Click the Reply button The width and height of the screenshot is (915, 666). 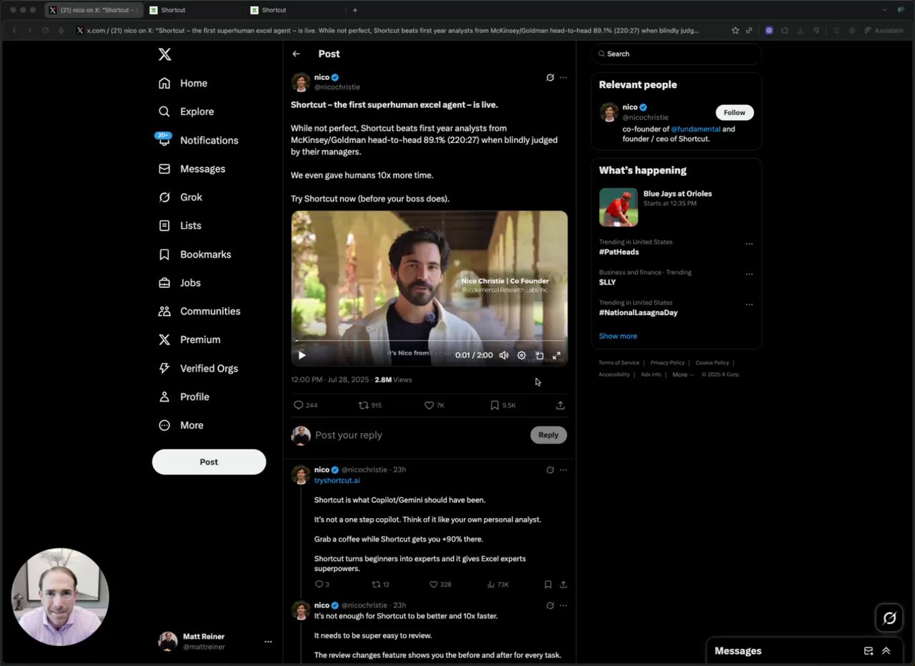[548, 435]
